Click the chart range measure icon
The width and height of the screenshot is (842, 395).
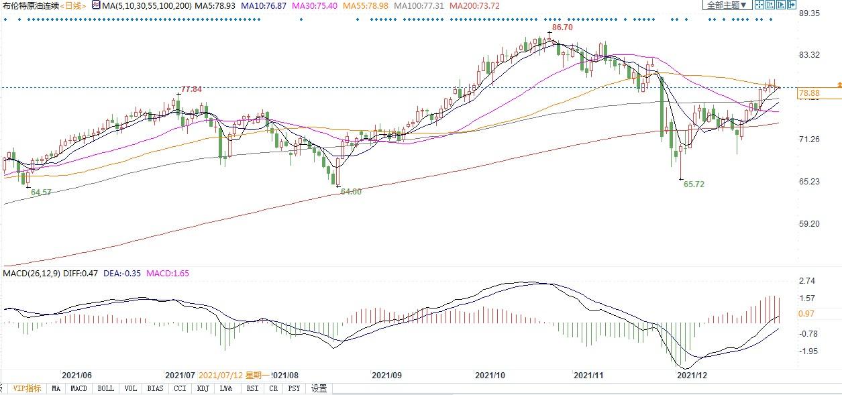pos(769,5)
